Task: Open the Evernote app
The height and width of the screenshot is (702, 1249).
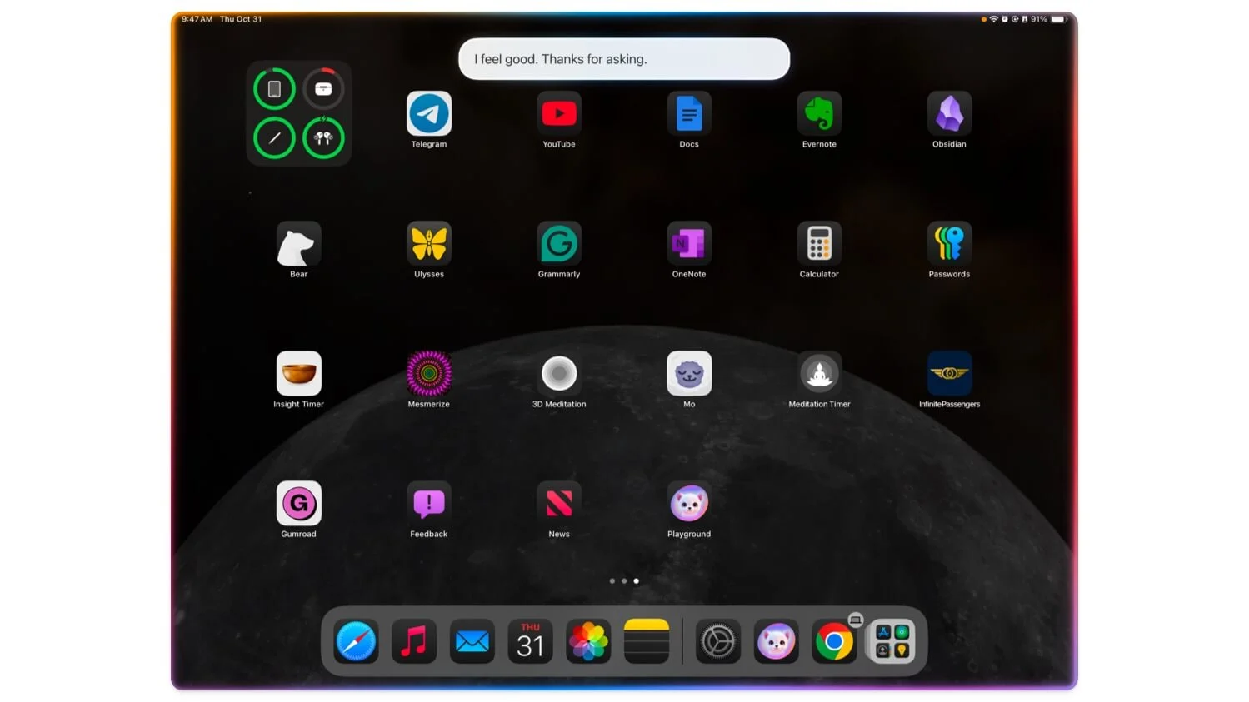Action: pyautogui.click(x=818, y=114)
